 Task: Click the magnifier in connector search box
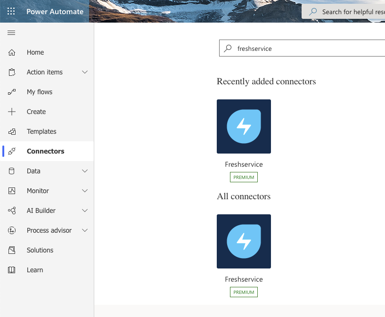[x=228, y=48]
